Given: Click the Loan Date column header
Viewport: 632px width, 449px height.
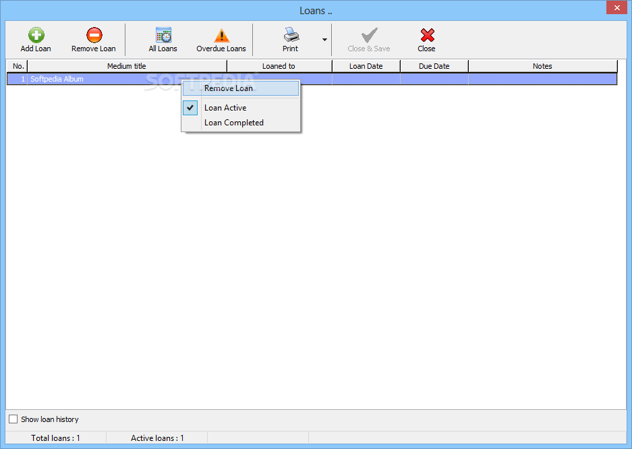Looking at the screenshot, I should click(x=366, y=66).
